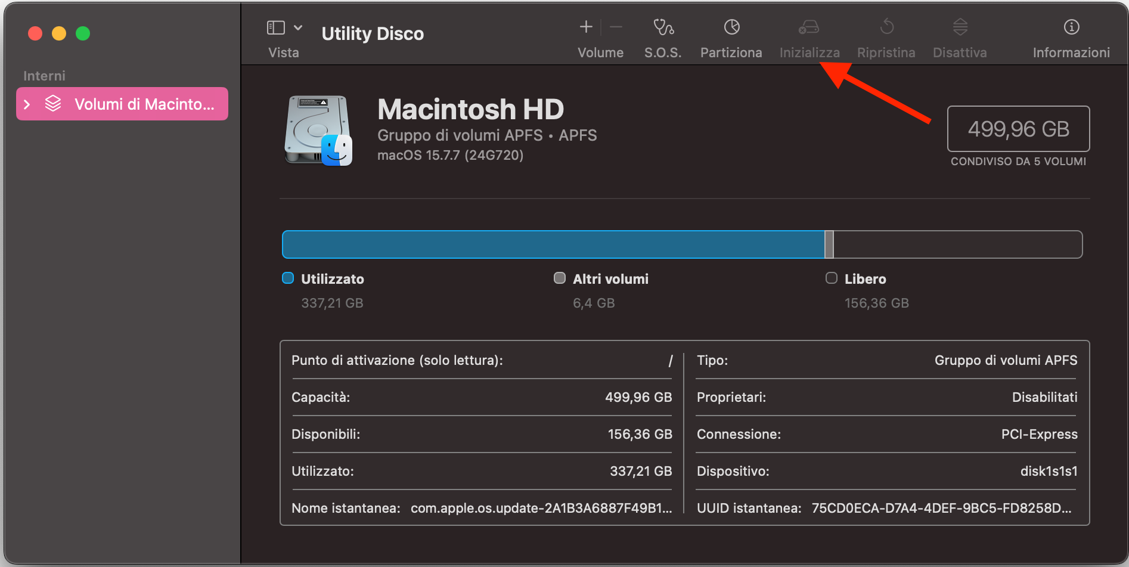Click the Macintosh HD drive icon
This screenshot has width=1129, height=567.
pos(318,131)
